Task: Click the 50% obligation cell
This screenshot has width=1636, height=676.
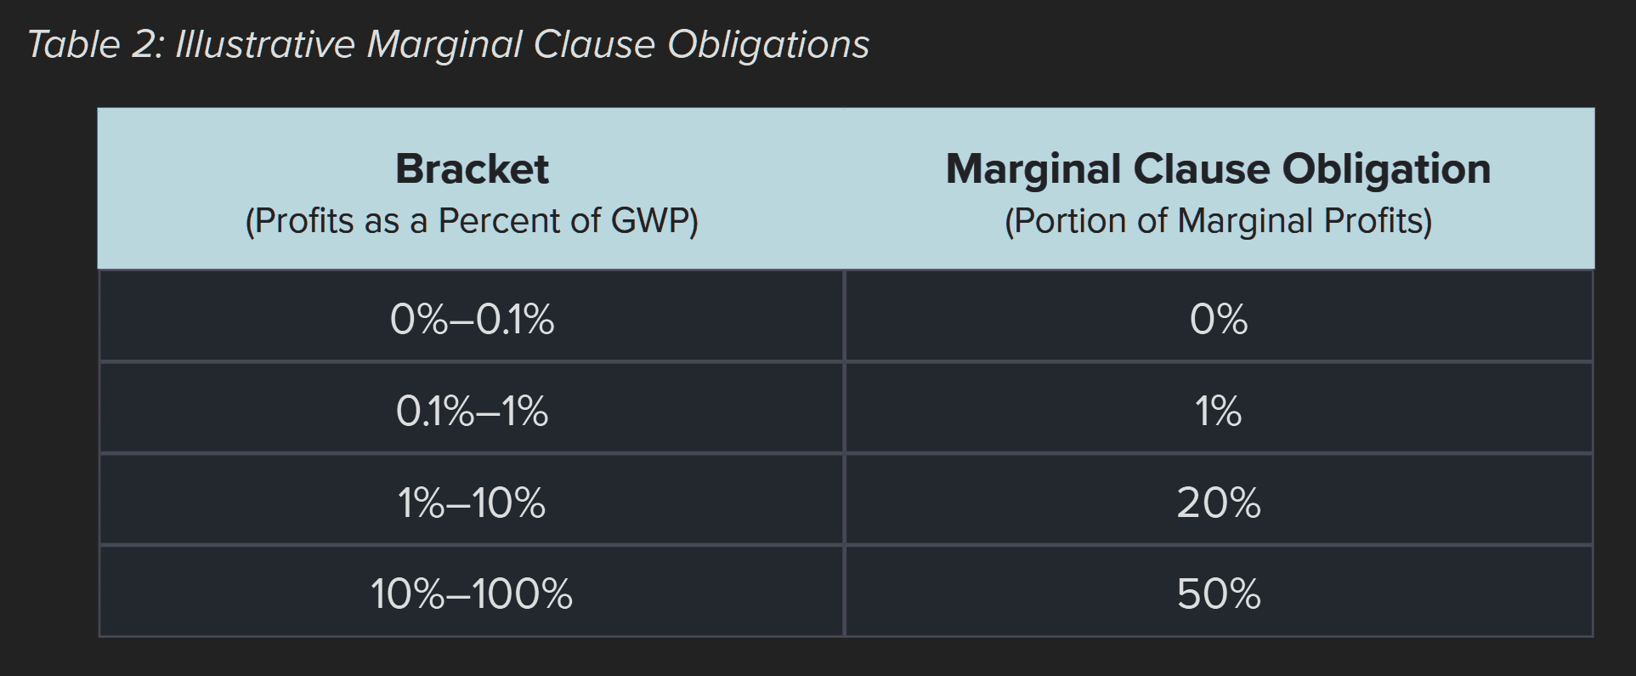Action: tap(1219, 591)
